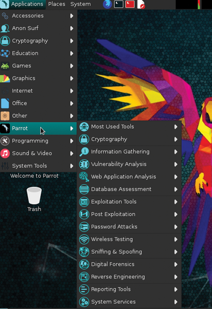Expand the Accessories submenu arrow

pos(72,16)
